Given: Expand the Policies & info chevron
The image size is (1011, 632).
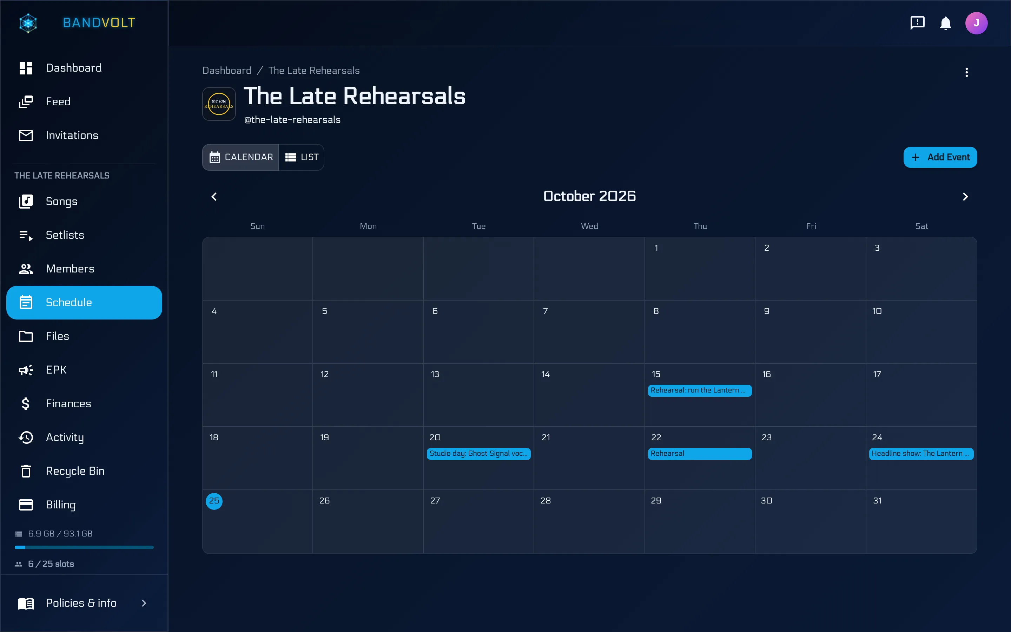Looking at the screenshot, I should point(144,603).
